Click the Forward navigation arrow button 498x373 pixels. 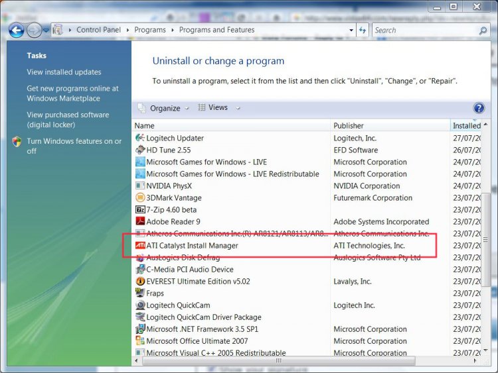(x=34, y=30)
